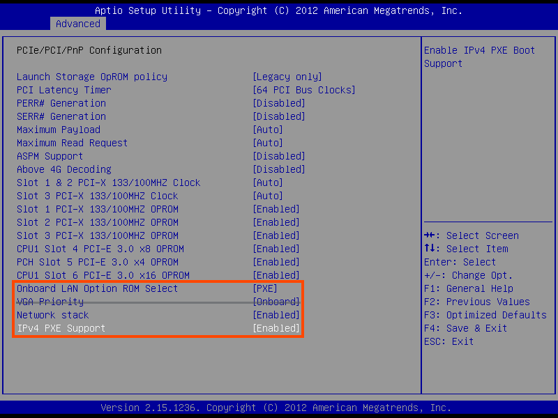Toggle PCH Slot 5 PCI-E OPROM Enabled value
The width and height of the screenshot is (558, 418).
(x=276, y=262)
